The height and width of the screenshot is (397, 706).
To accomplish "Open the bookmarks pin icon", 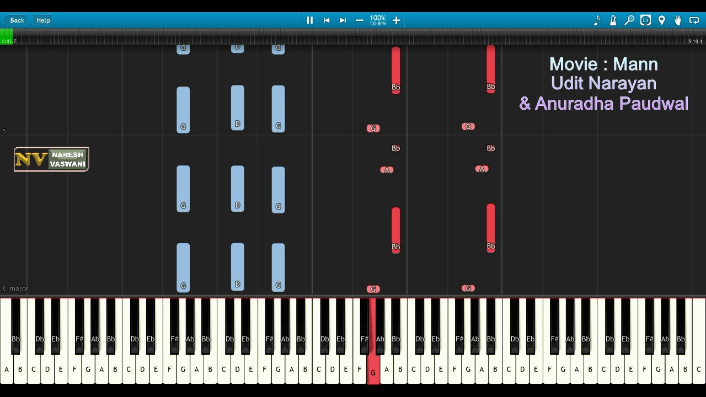I will click(662, 20).
